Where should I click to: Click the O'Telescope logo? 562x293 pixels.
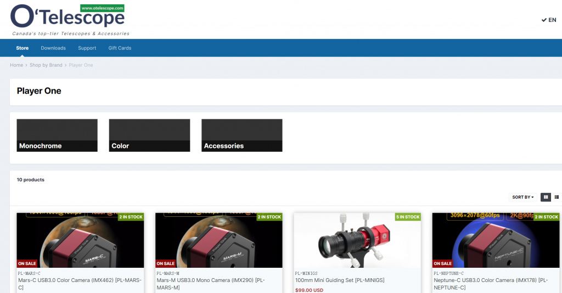tap(70, 20)
